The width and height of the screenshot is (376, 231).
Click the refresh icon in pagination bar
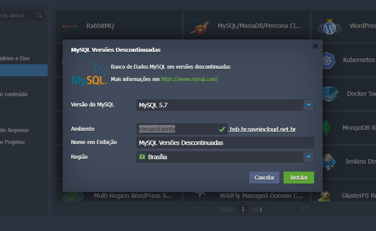[x=304, y=209]
